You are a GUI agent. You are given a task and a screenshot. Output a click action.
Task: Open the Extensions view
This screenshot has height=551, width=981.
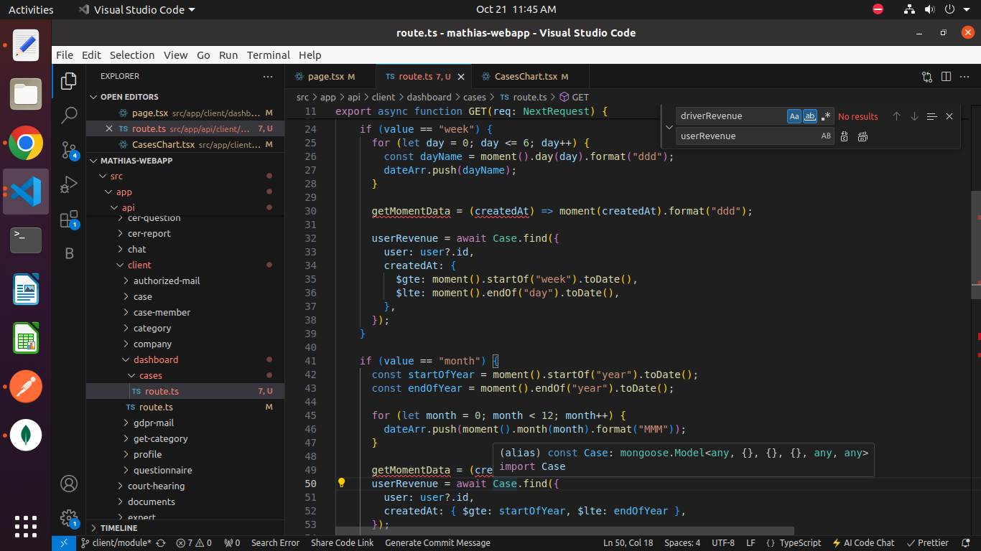click(69, 220)
